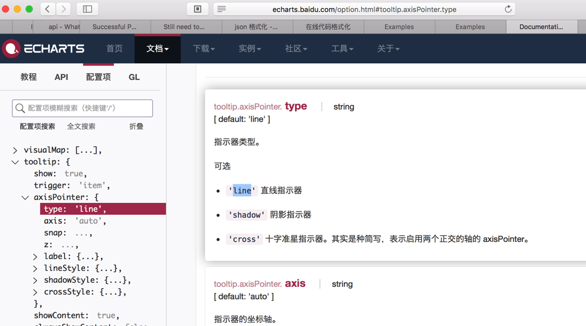The image size is (586, 326).
Task: Open the 工具 dropdown menu
Action: click(x=342, y=49)
